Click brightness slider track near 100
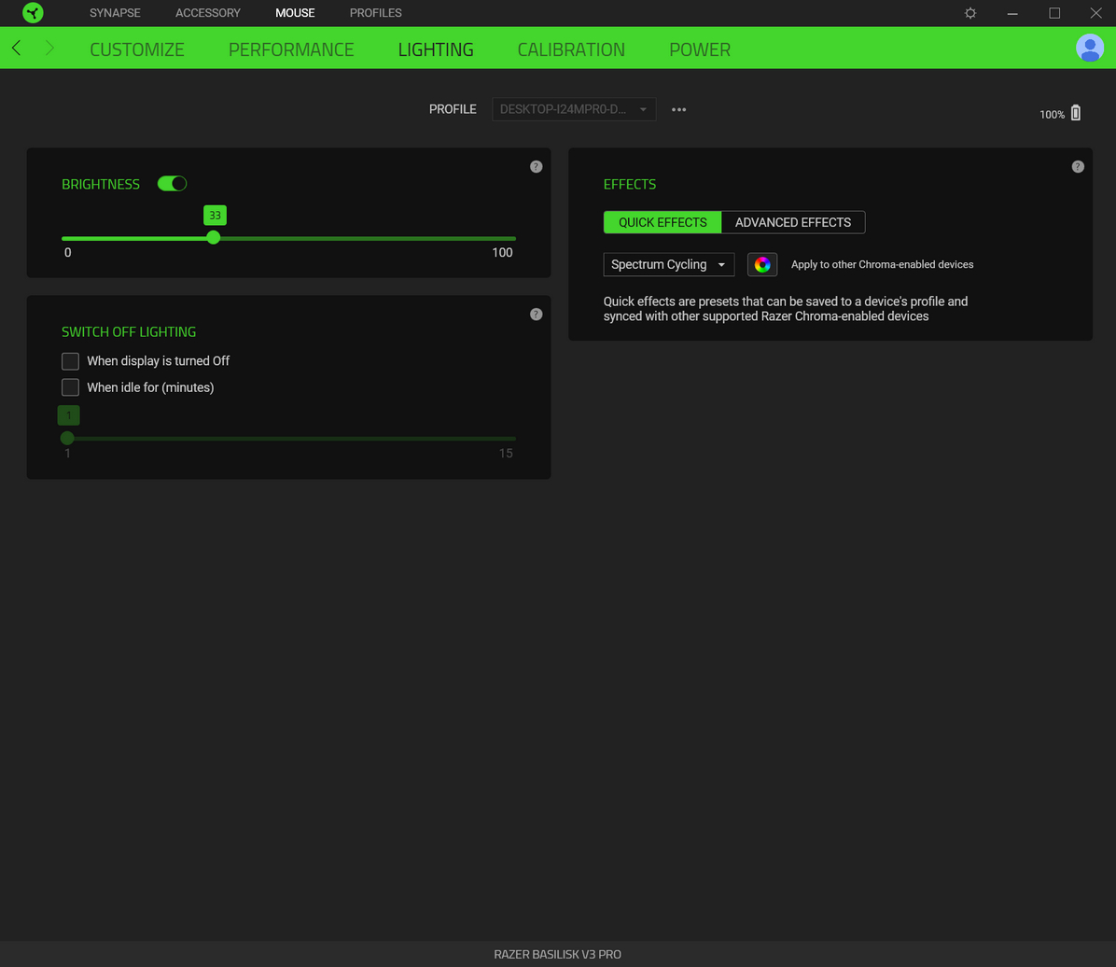The height and width of the screenshot is (967, 1116). (x=511, y=239)
